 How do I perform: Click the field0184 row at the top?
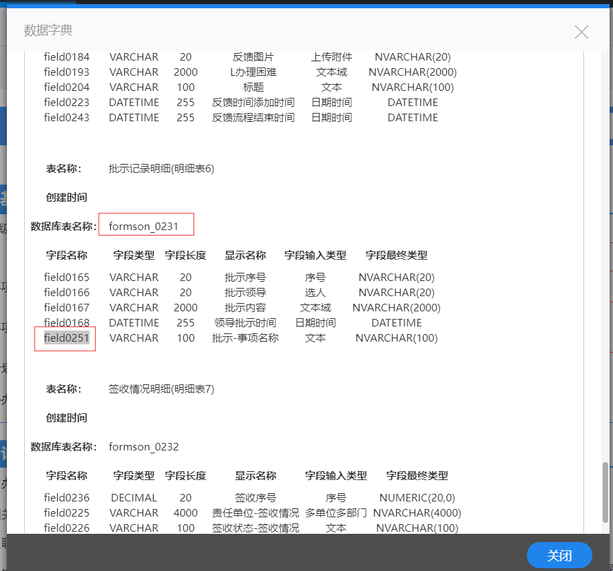tap(66, 57)
